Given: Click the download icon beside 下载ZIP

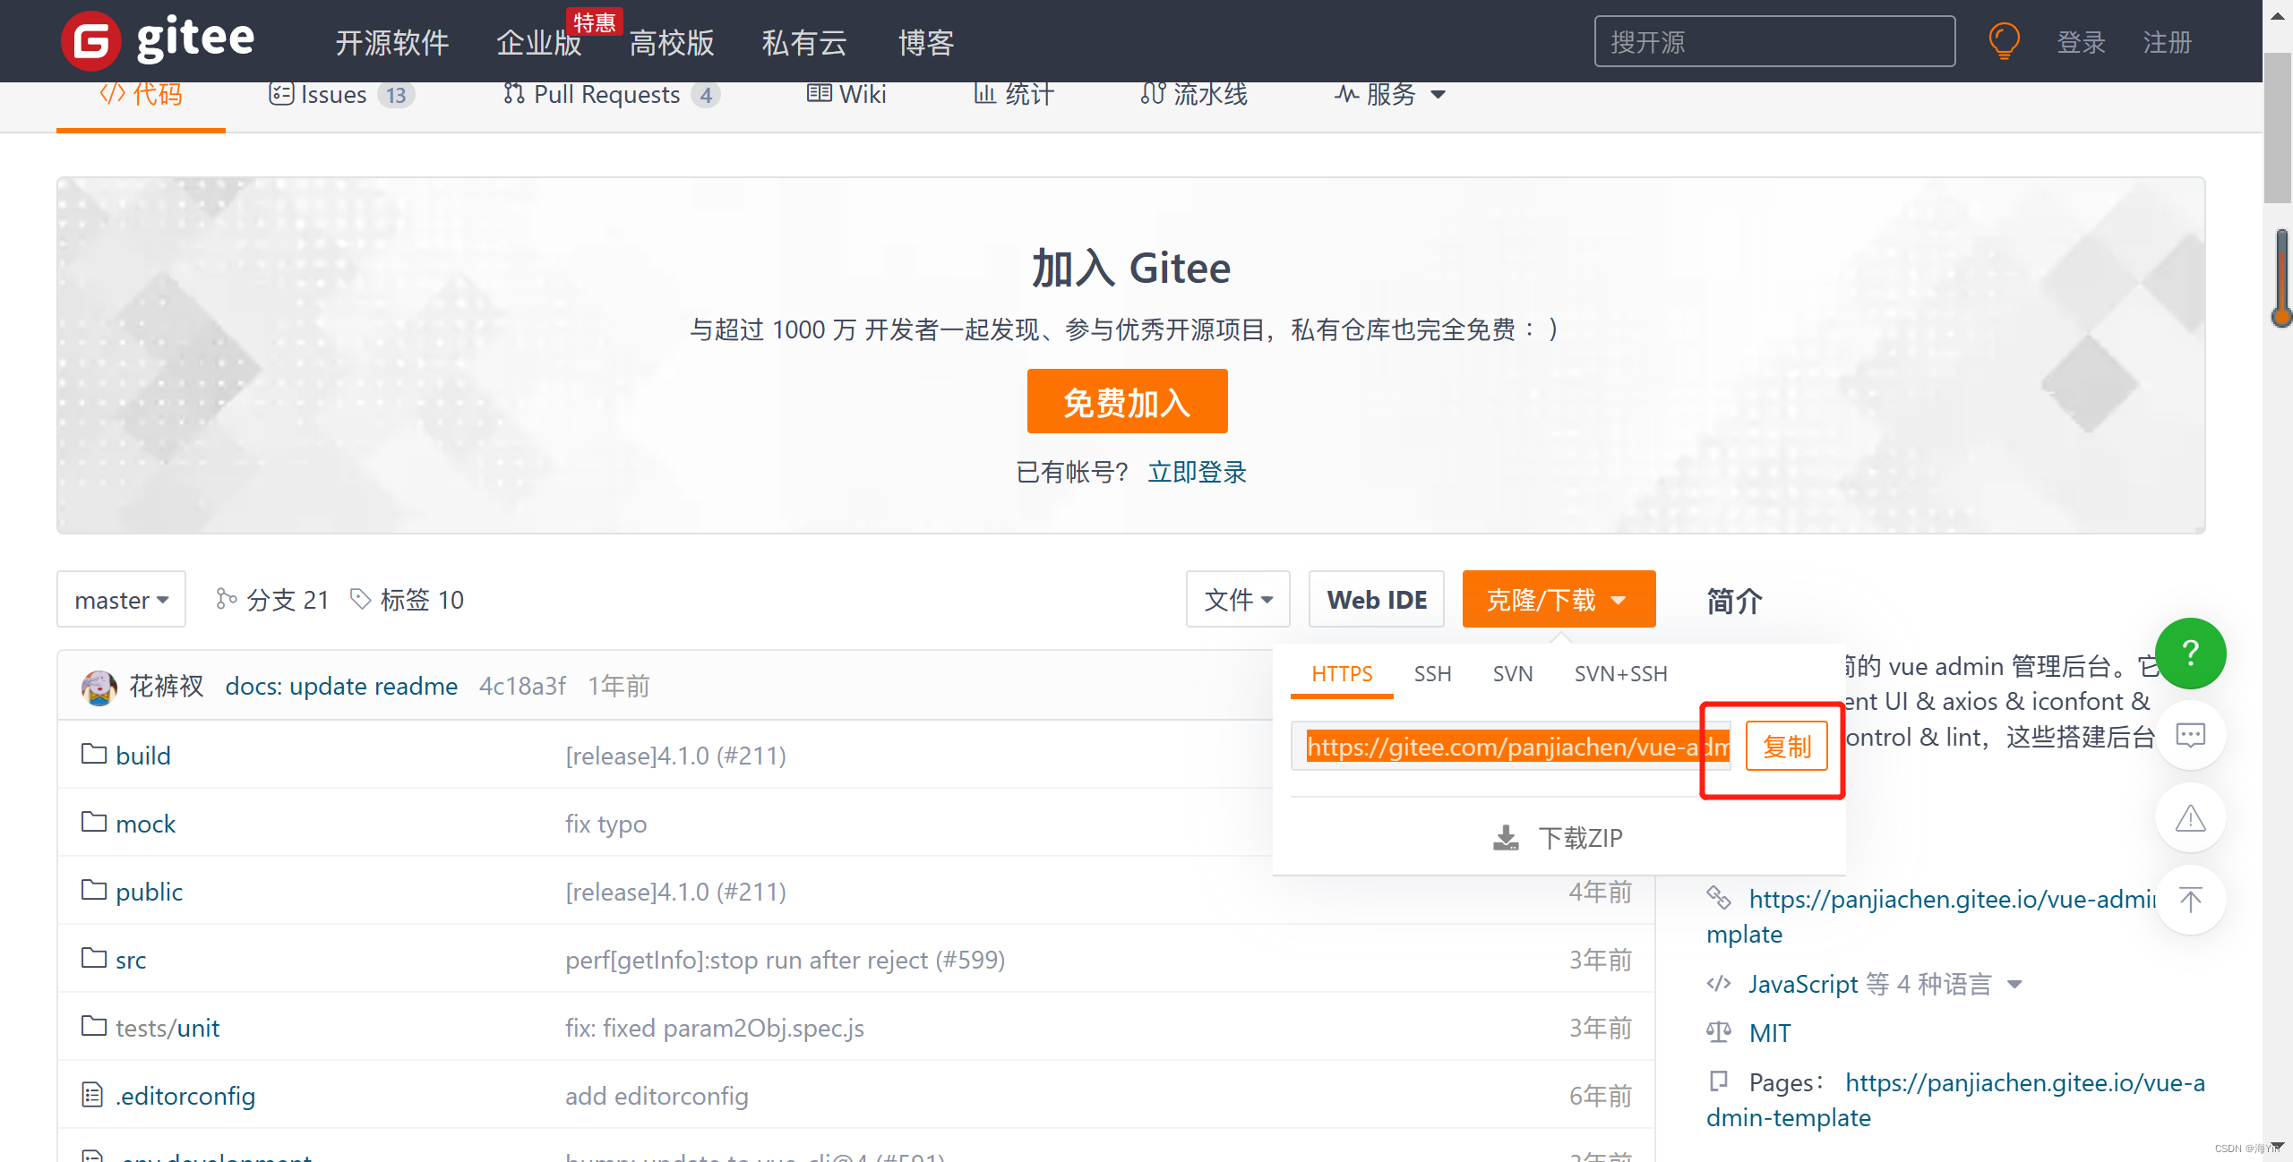Looking at the screenshot, I should (x=1506, y=838).
